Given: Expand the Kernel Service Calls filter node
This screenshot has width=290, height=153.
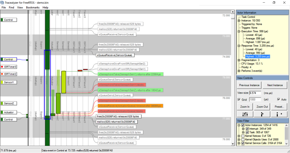Looking at the screenshot, I should pos(239,143).
